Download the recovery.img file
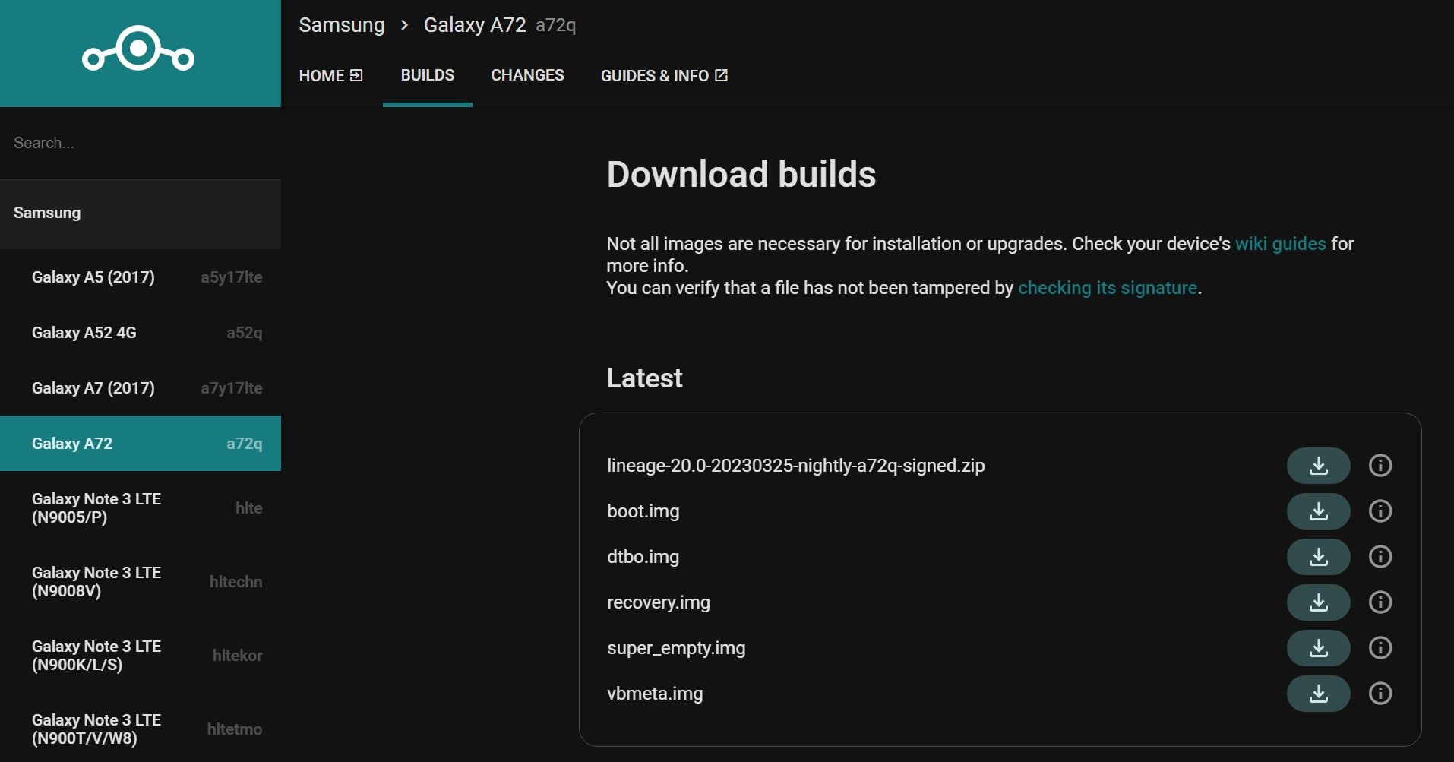The width and height of the screenshot is (1454, 762). tap(1318, 602)
